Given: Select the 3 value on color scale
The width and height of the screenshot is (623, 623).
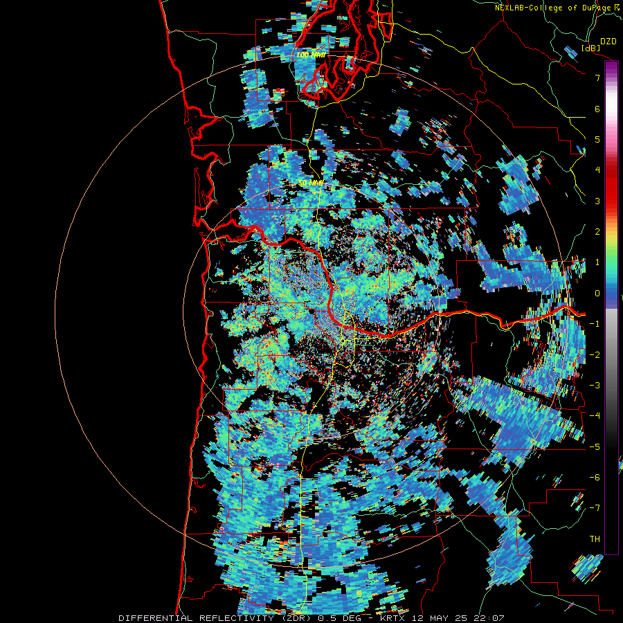Looking at the screenshot, I should click(597, 201).
